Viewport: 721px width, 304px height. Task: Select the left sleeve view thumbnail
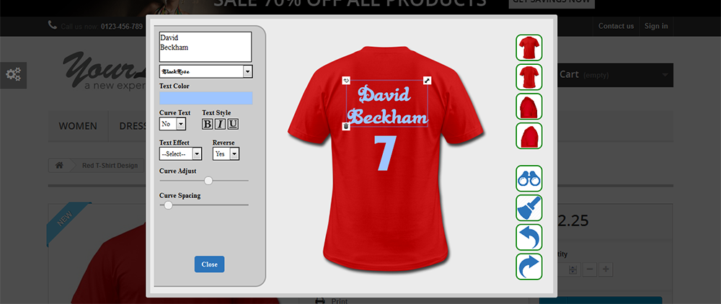coord(528,106)
